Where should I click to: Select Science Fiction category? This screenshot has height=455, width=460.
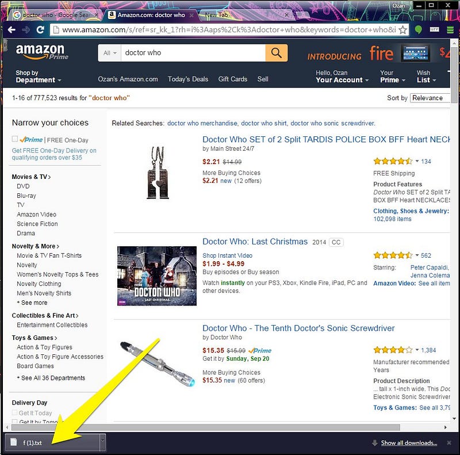37,224
